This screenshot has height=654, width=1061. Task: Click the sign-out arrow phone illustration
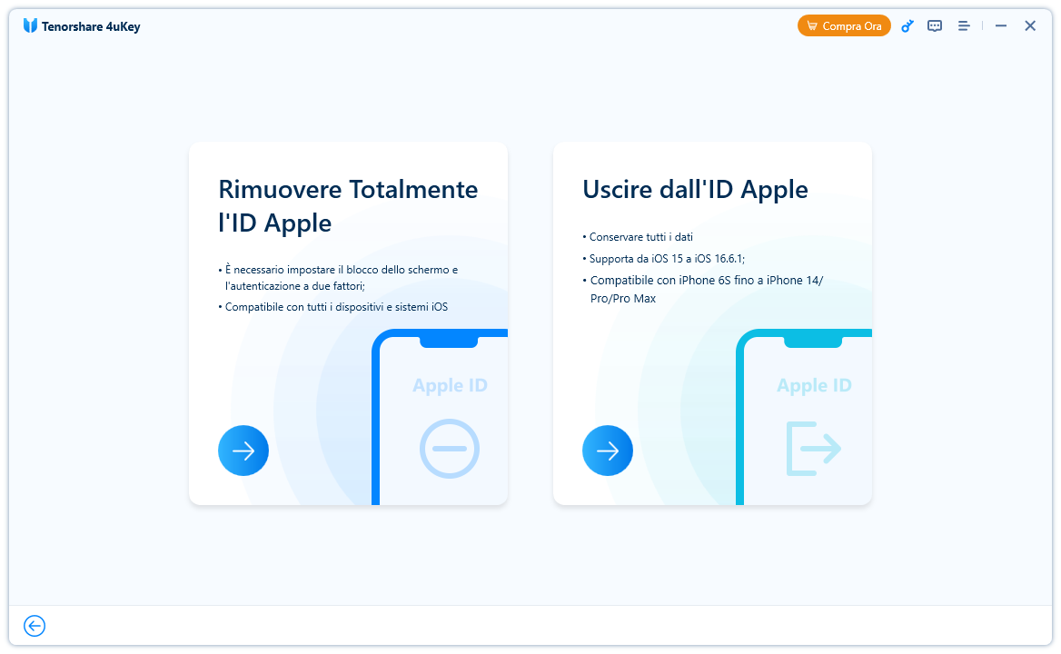pyautogui.click(x=814, y=449)
